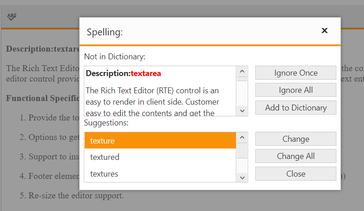Select the highlighted 'texture' suggestion

pos(160,141)
